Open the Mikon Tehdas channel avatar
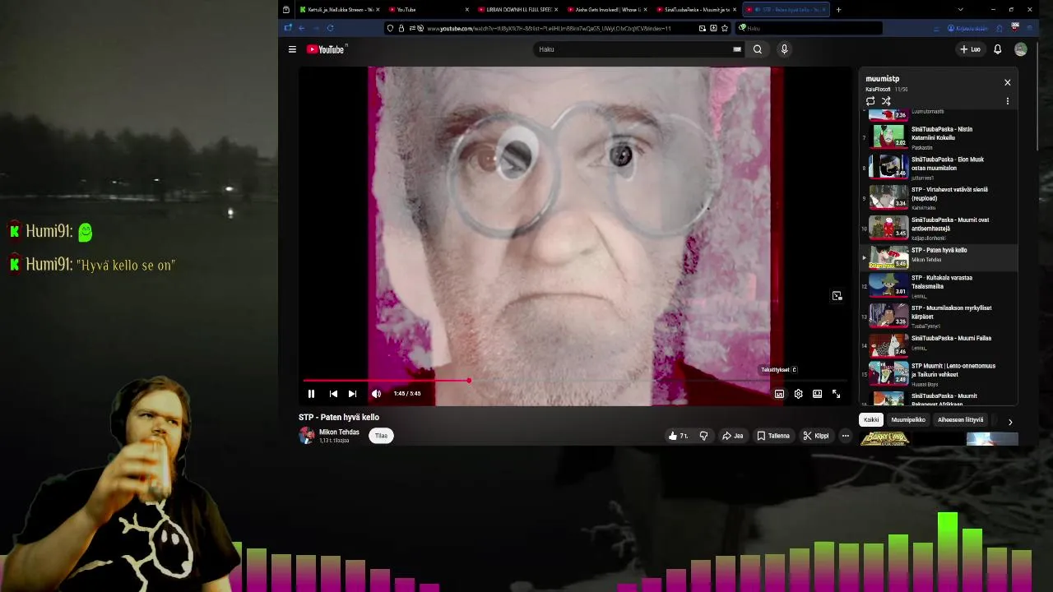1053x592 pixels. coord(307,436)
